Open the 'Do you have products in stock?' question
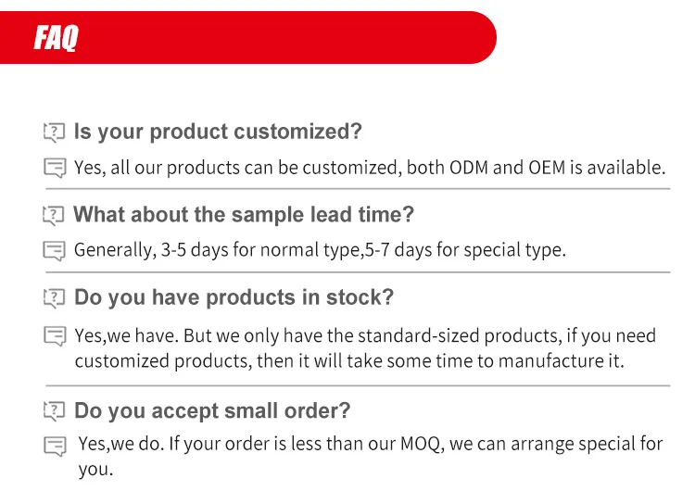This screenshot has width=695, height=491. tap(234, 297)
